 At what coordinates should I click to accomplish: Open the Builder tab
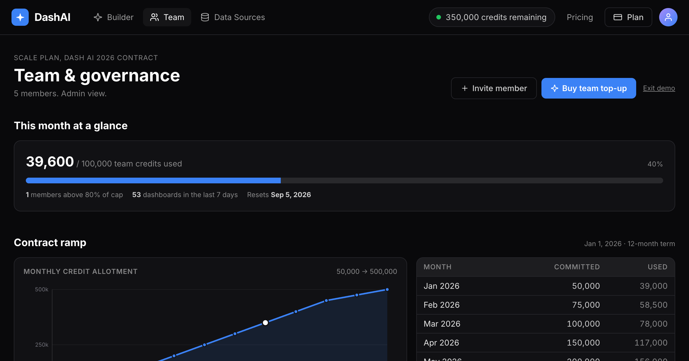tap(114, 17)
